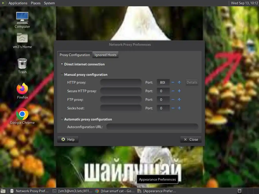Click the FTP proxy host field
The width and height of the screenshot is (259, 194).
(121, 100)
